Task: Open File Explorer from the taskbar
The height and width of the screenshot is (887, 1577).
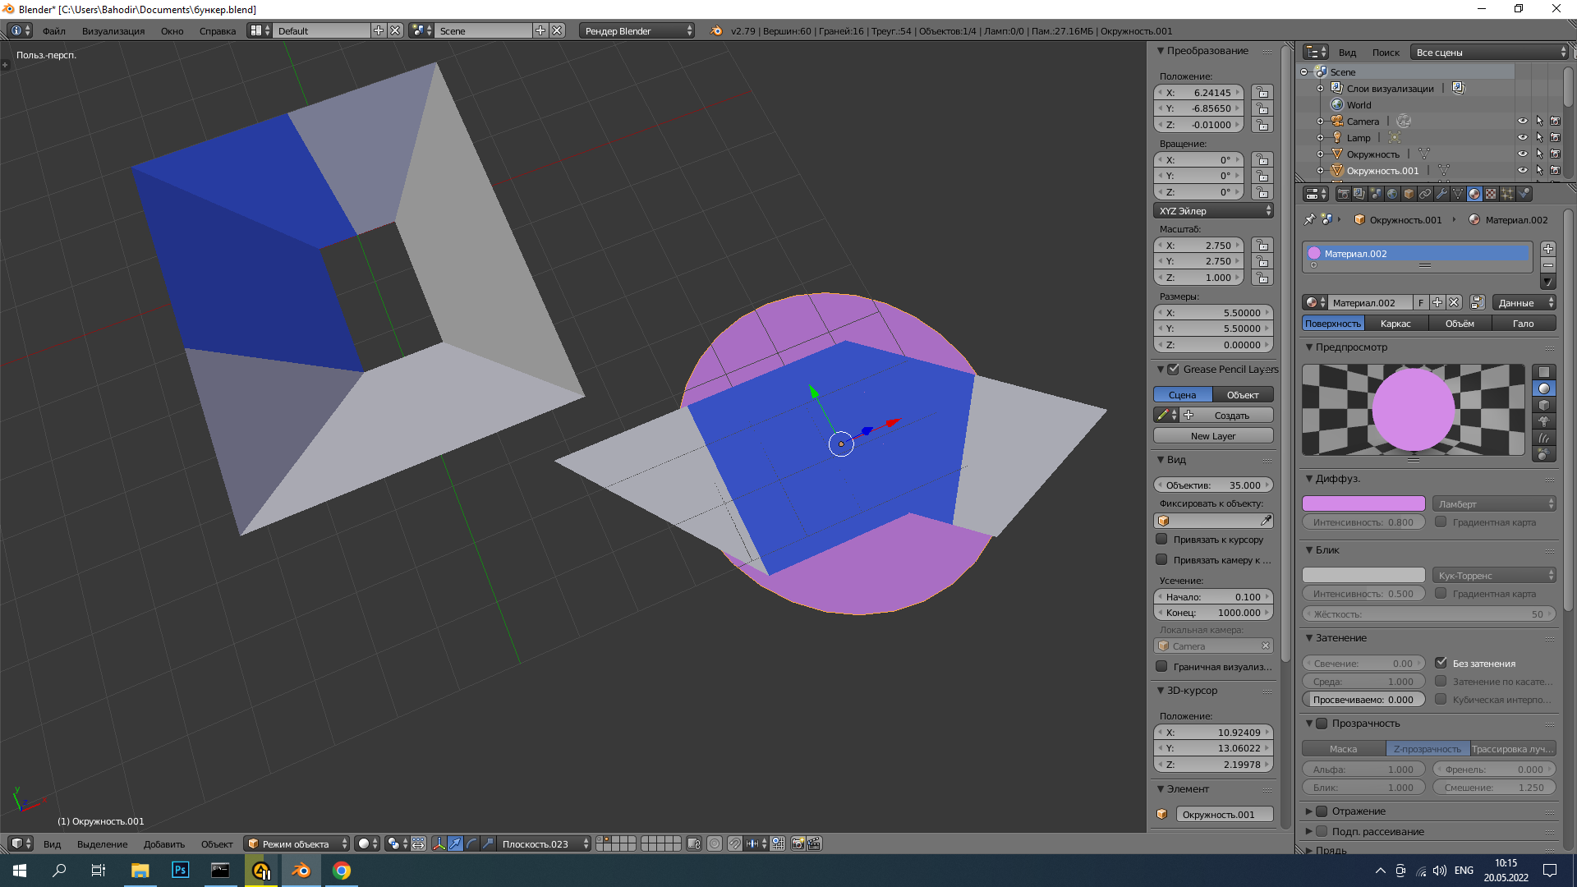Action: [x=140, y=870]
